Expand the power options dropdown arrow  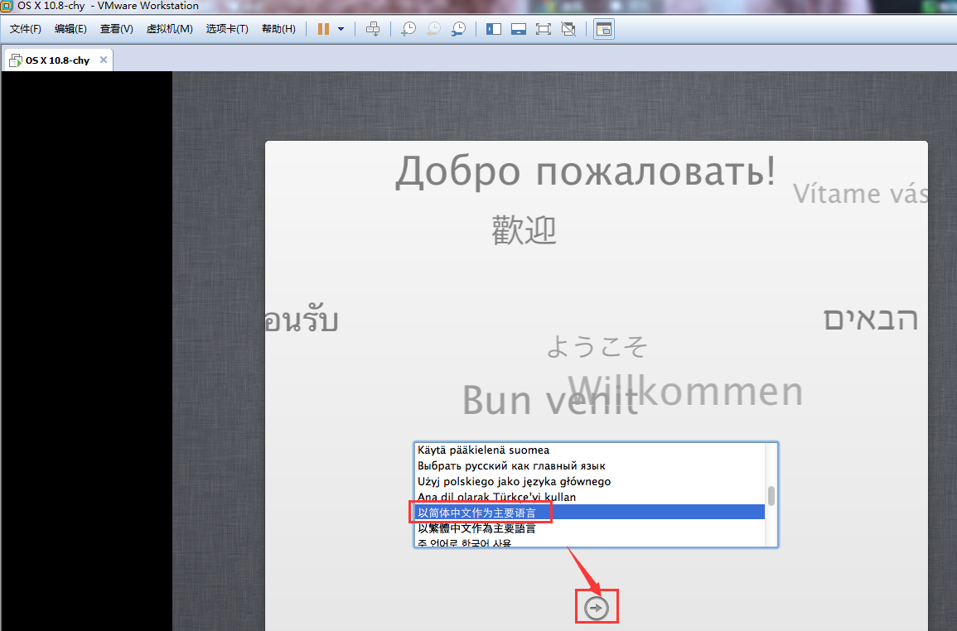[341, 29]
